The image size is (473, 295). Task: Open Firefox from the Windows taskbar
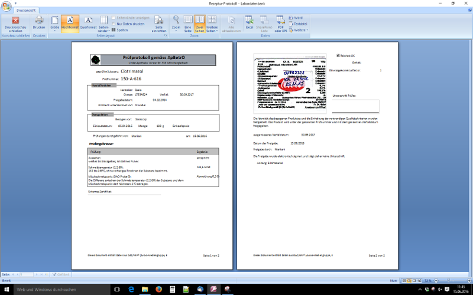tap(158, 290)
